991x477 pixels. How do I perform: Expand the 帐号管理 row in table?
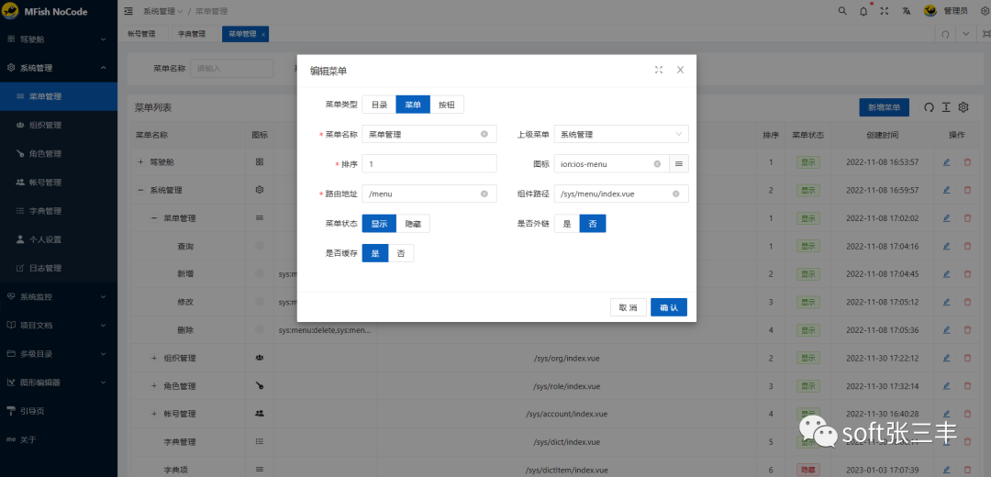click(x=153, y=414)
